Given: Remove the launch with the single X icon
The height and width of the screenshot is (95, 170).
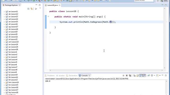Looking at the screenshot, I should click(x=127, y=76).
